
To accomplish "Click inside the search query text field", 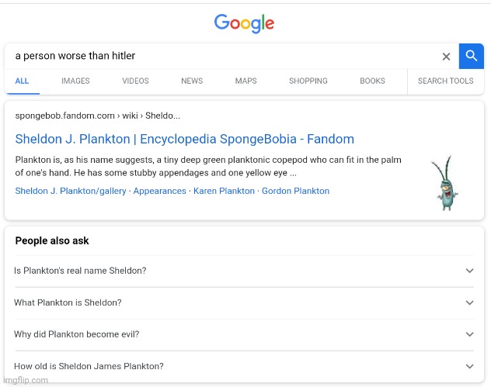I will pyautogui.click(x=222, y=57).
